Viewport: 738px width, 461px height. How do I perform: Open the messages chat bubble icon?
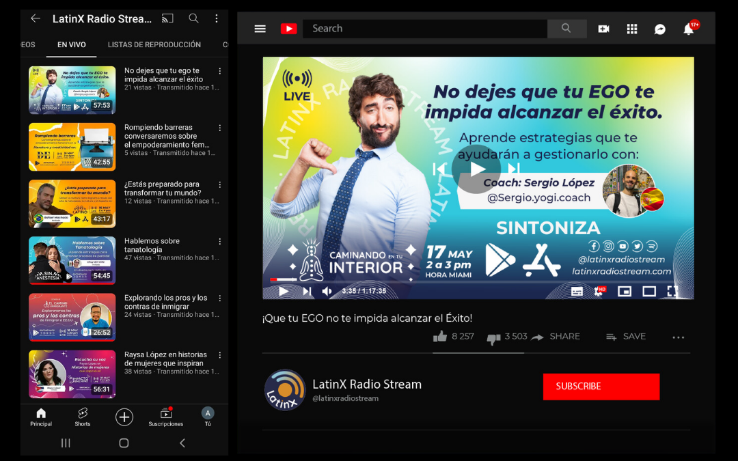[x=660, y=29]
